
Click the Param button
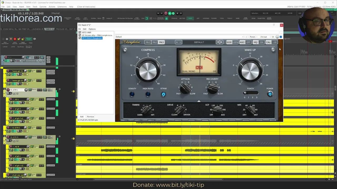coord(252,37)
